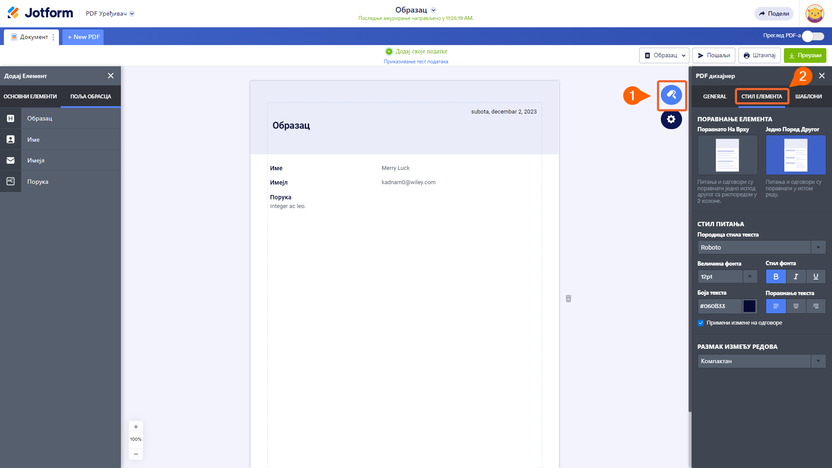Open the Компактан row spacing dropdown
832x468 pixels.
761,361
